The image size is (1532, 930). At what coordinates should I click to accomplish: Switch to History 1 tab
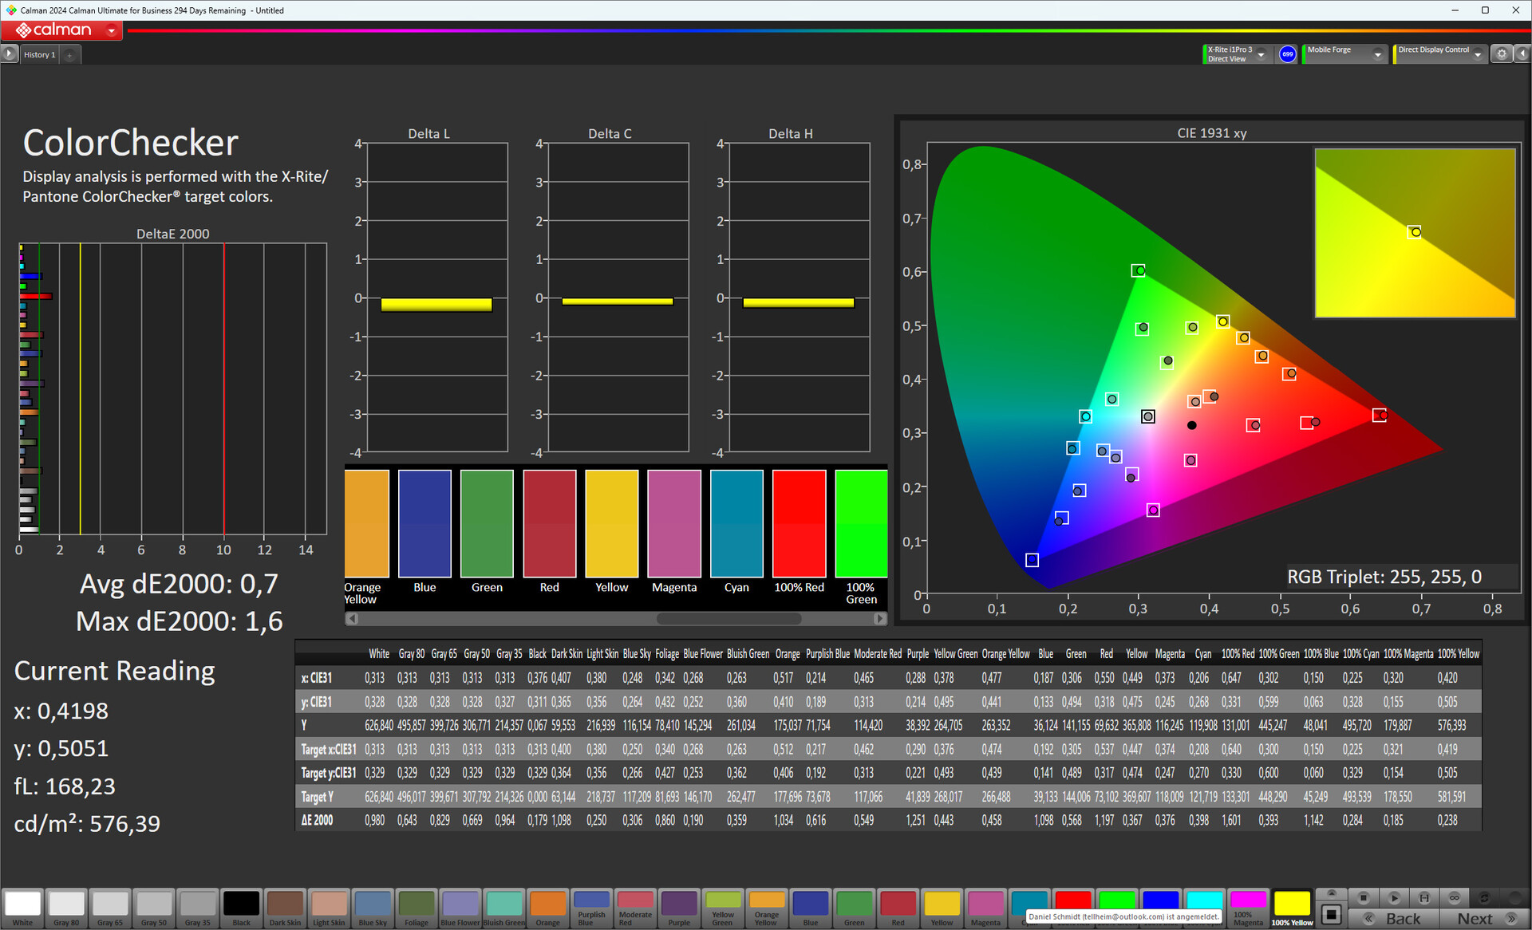(x=39, y=55)
